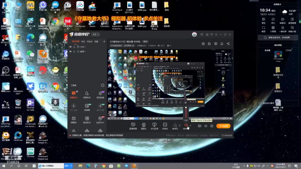Open the notification bell in live app
The width and height of the screenshot is (301, 169).
coord(222,44)
